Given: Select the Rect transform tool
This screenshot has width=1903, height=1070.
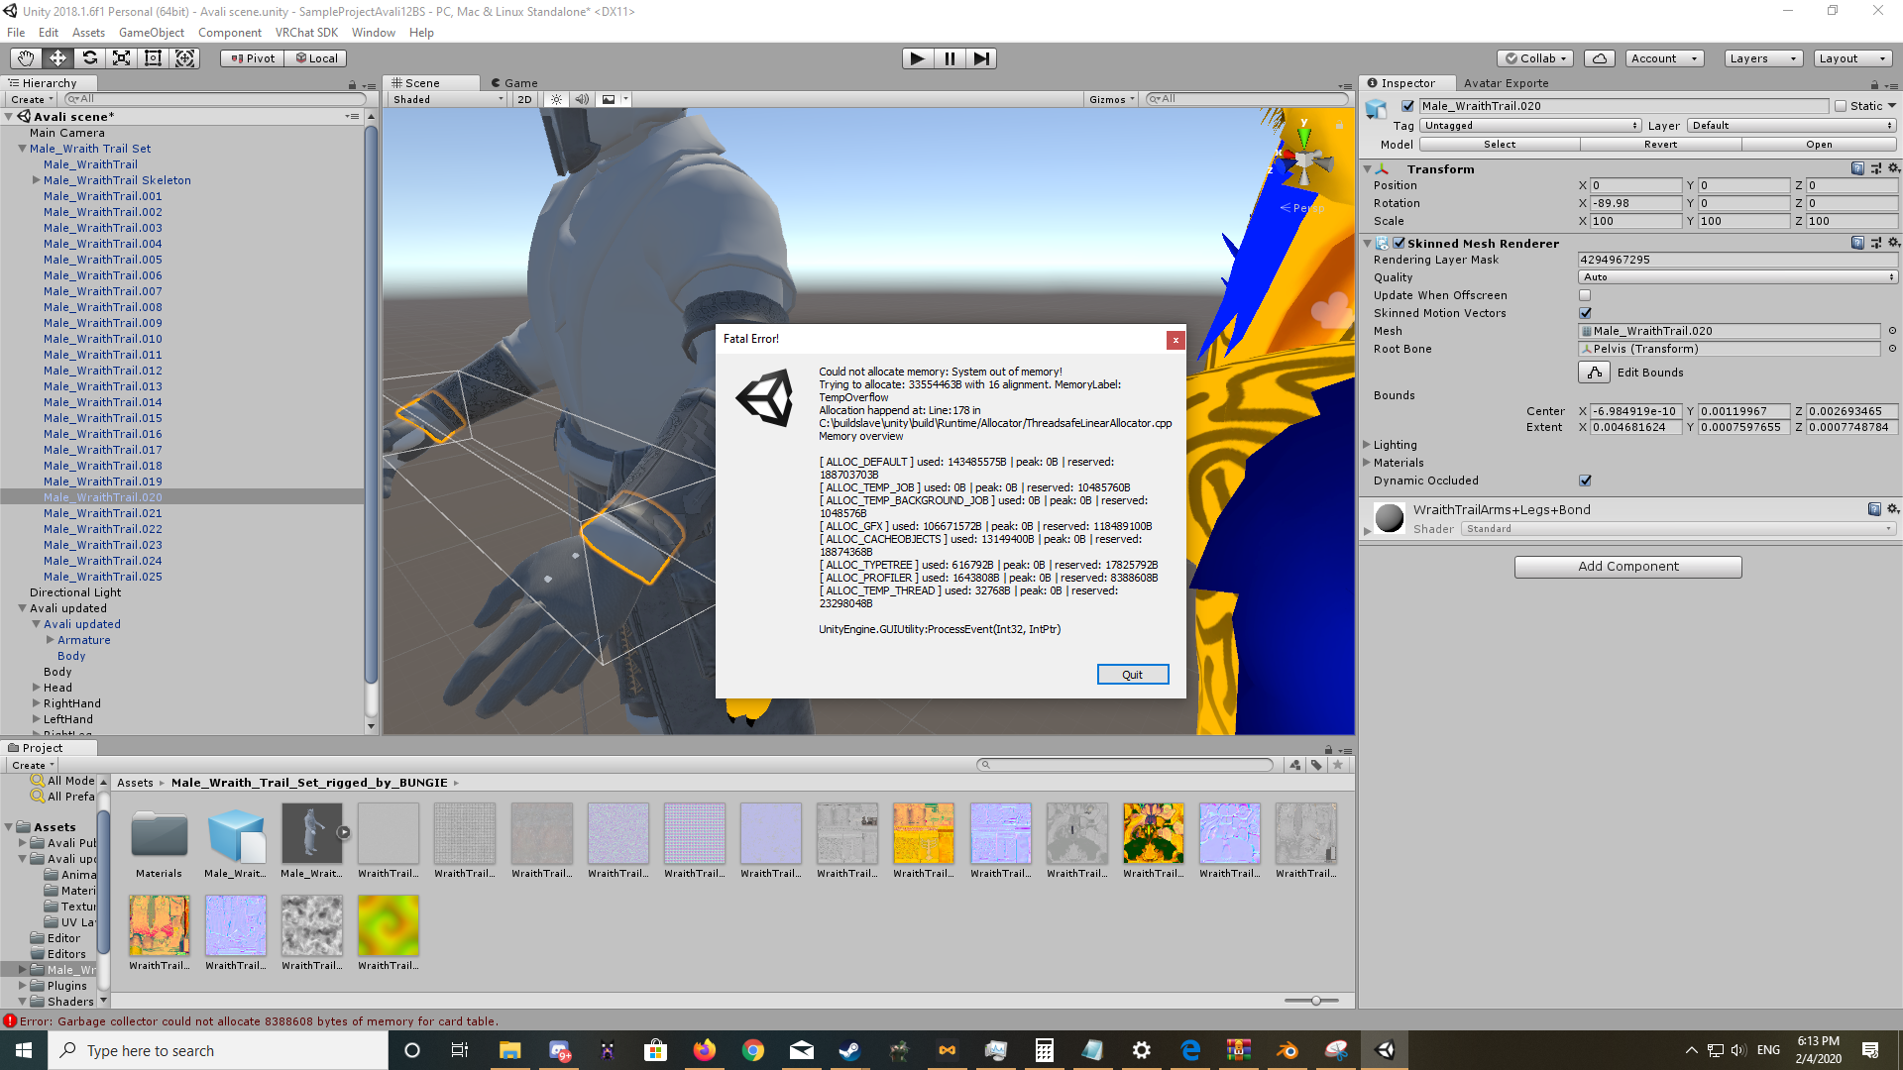Looking at the screenshot, I should [153, 58].
